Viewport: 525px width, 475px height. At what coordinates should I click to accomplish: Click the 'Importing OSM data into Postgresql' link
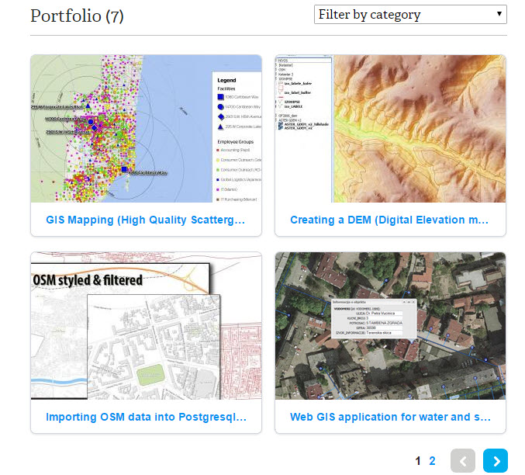pyautogui.click(x=146, y=417)
